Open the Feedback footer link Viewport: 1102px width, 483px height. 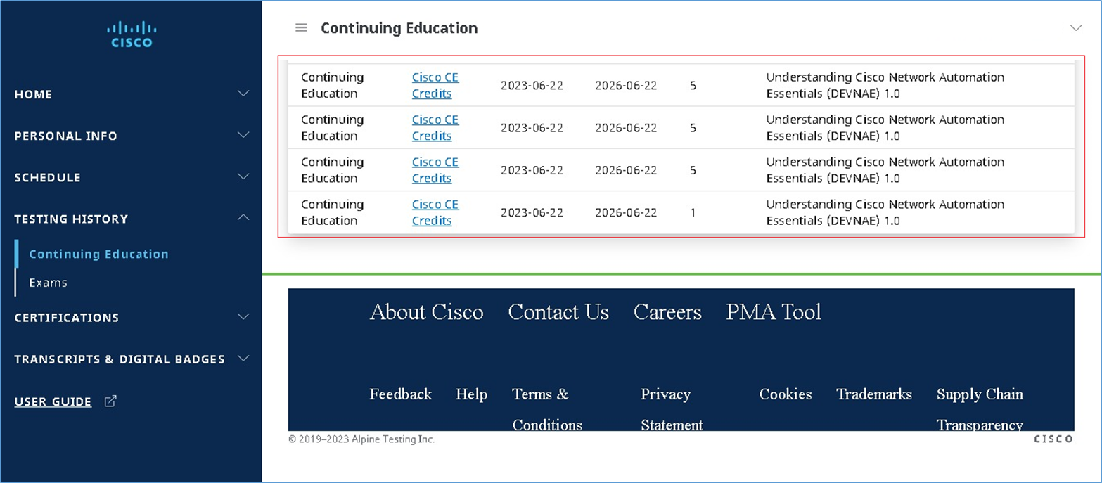tap(399, 394)
